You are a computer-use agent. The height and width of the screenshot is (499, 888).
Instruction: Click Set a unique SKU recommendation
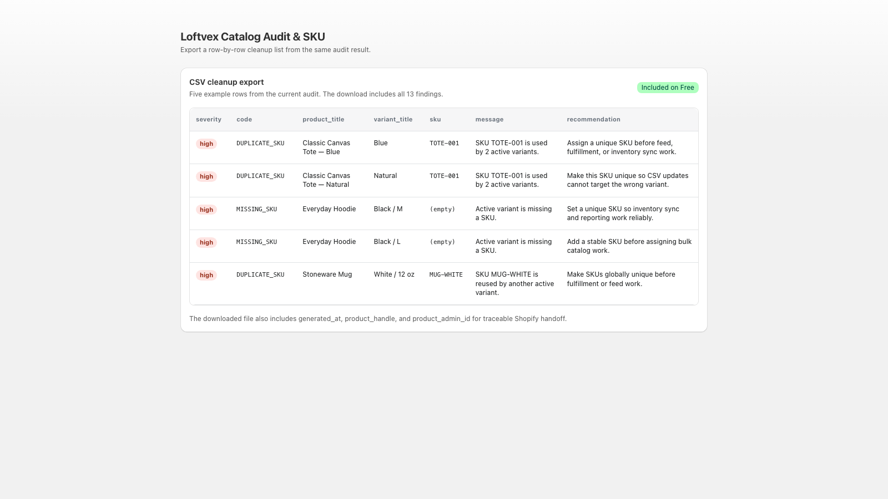tap(623, 213)
